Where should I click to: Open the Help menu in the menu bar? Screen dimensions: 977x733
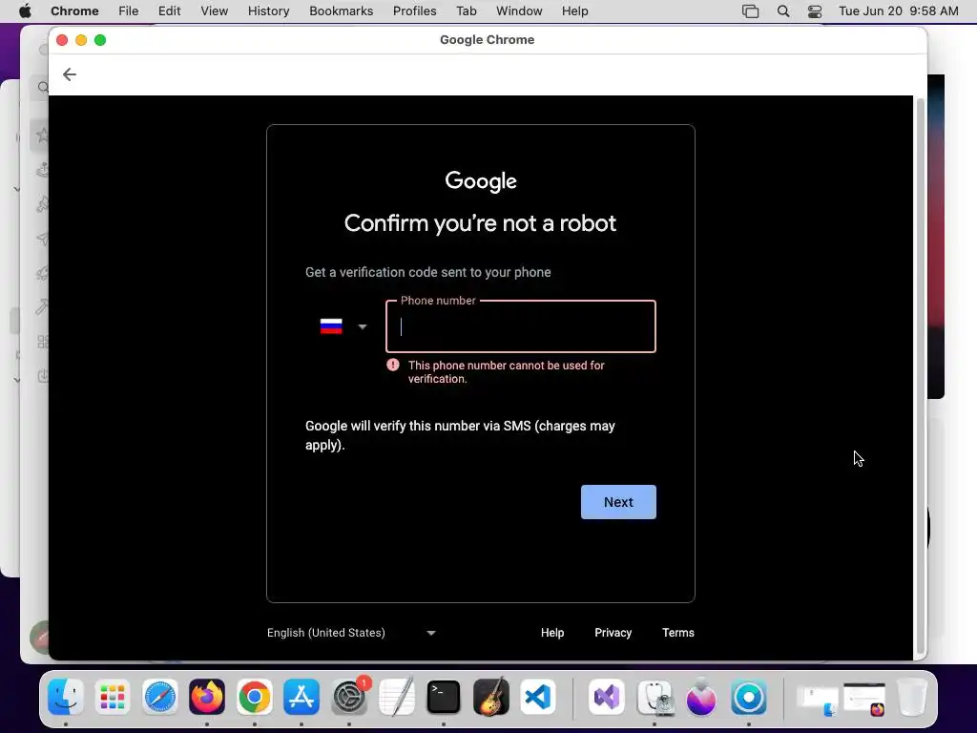pos(574,10)
